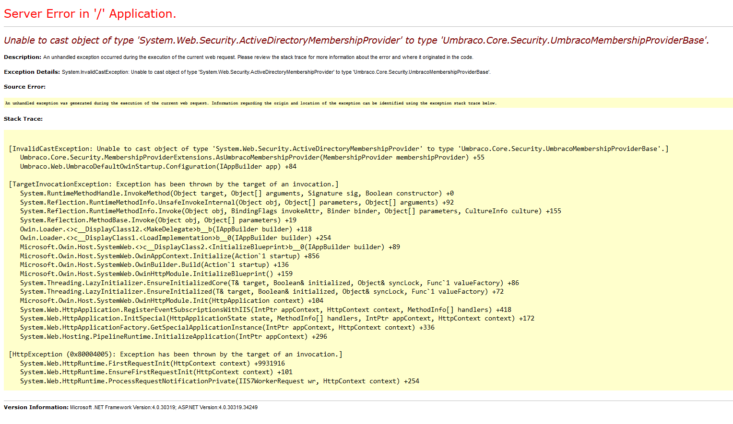The width and height of the screenshot is (733, 424).
Task: Click the 'AsUmbracoMembershipProvider' stack trace line
Action: click(x=252, y=158)
